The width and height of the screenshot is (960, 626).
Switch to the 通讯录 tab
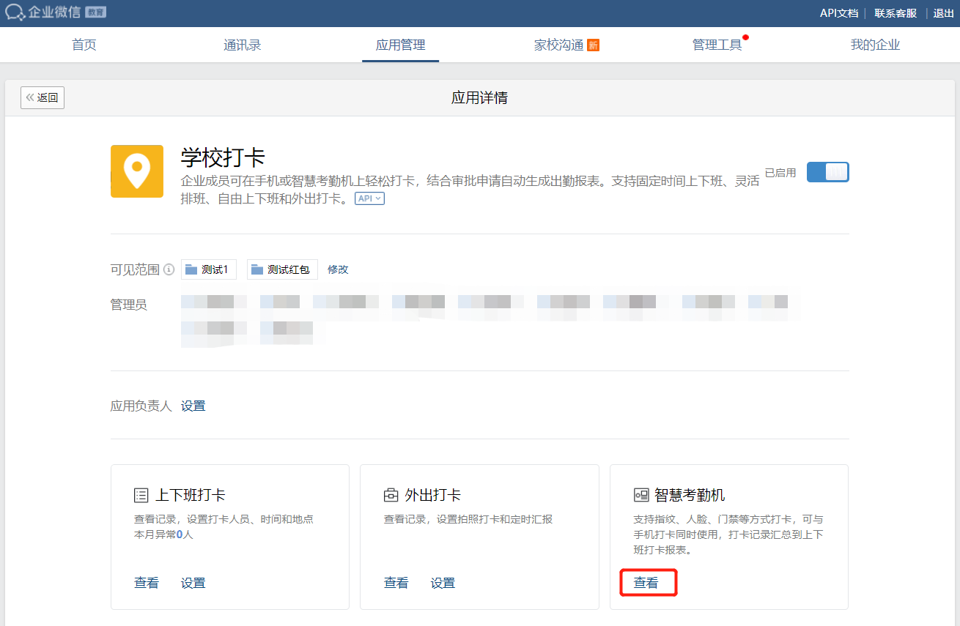[243, 45]
